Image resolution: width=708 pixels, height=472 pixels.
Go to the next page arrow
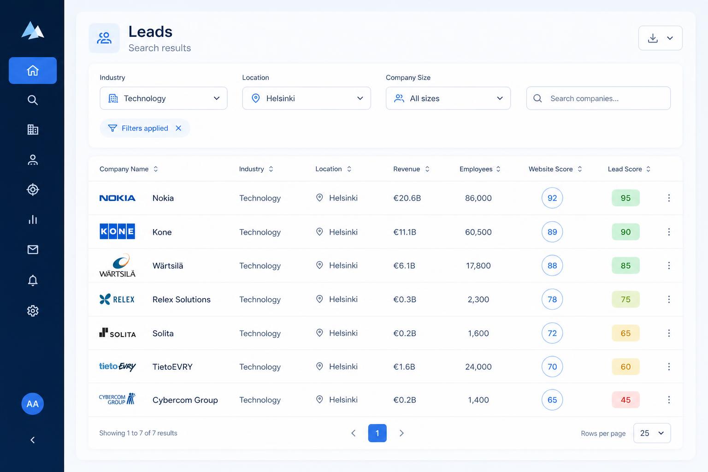pos(401,433)
